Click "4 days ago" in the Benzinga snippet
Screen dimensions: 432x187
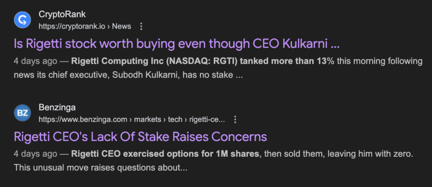35,154
